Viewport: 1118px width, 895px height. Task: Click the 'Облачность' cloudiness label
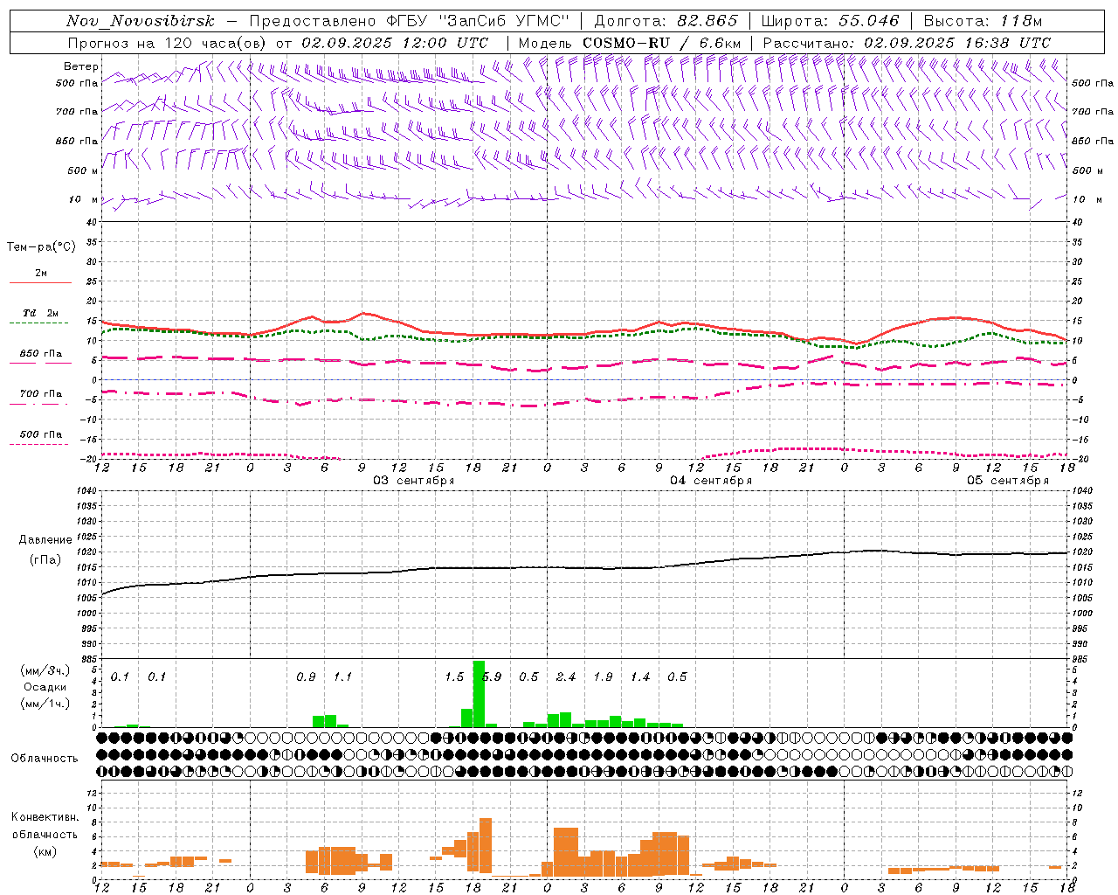(x=45, y=759)
